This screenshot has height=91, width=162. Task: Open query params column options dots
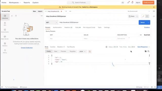click(x=141, y=35)
